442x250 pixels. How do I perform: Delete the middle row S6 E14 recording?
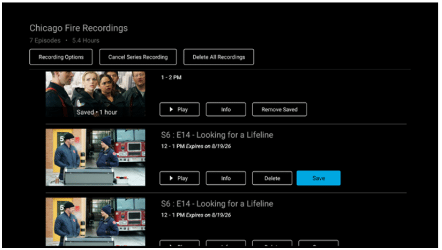272,178
